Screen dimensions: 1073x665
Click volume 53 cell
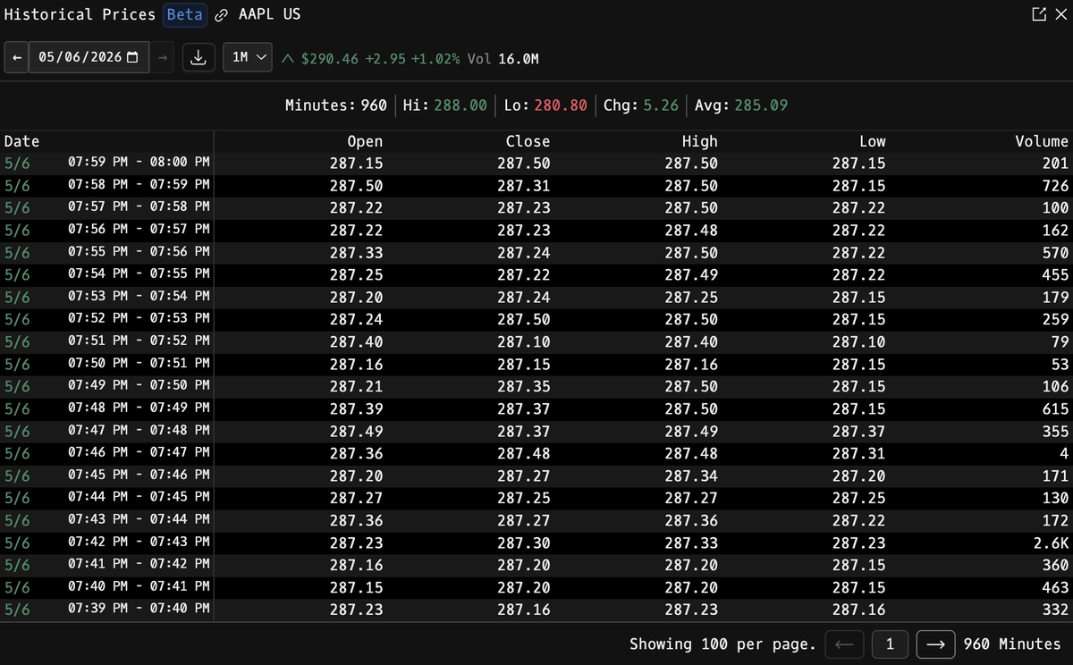[x=1060, y=365]
